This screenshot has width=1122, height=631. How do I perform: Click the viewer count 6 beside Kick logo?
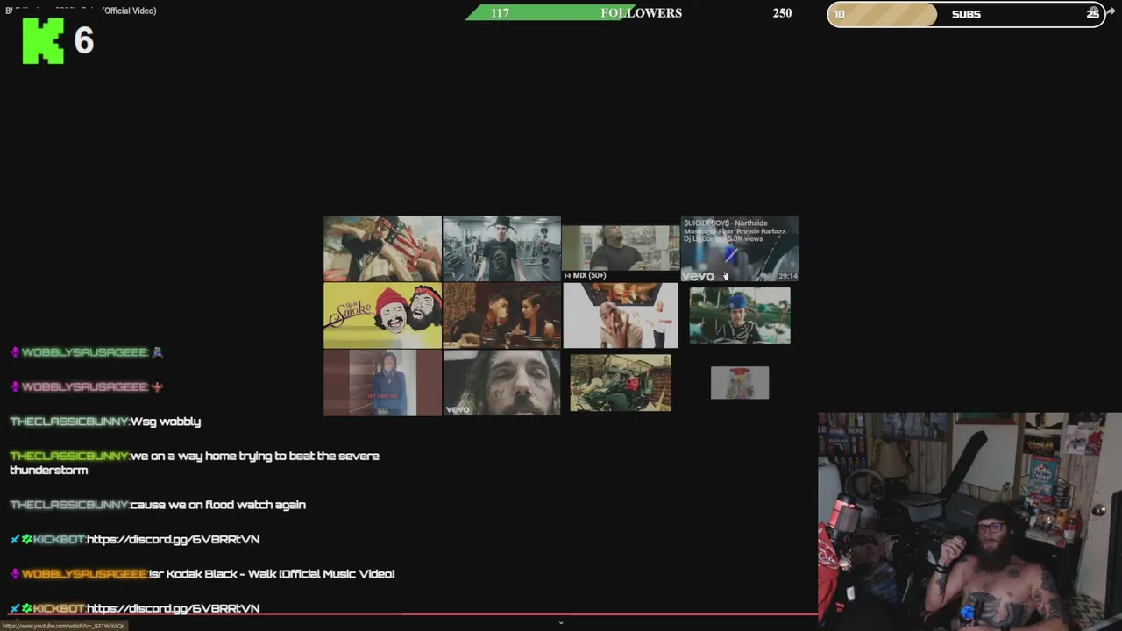pyautogui.click(x=84, y=41)
